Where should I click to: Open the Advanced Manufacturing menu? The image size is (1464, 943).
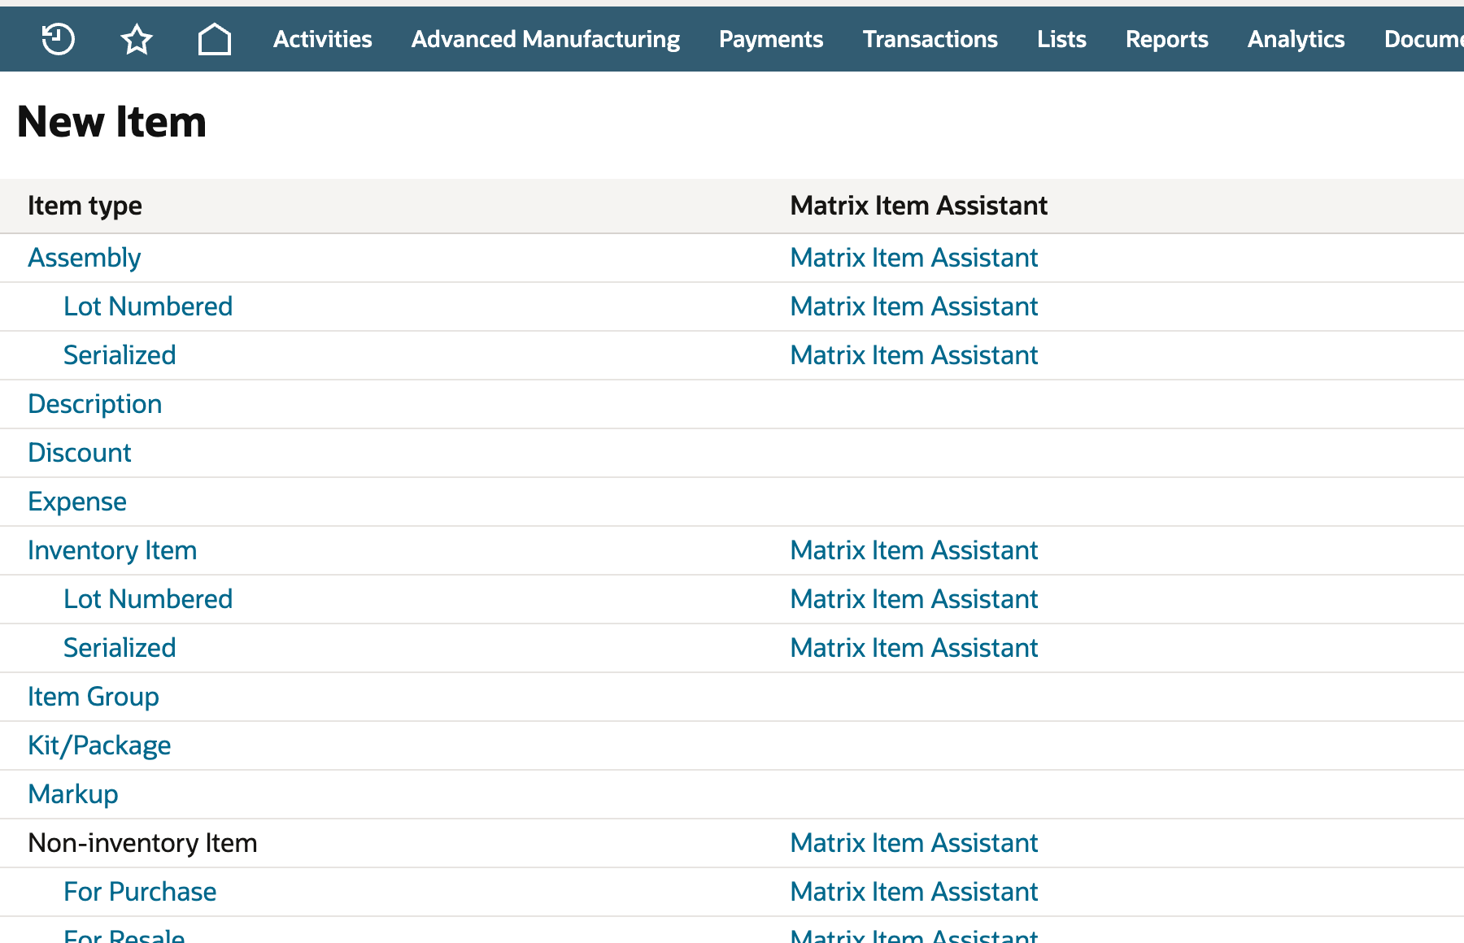546,39
